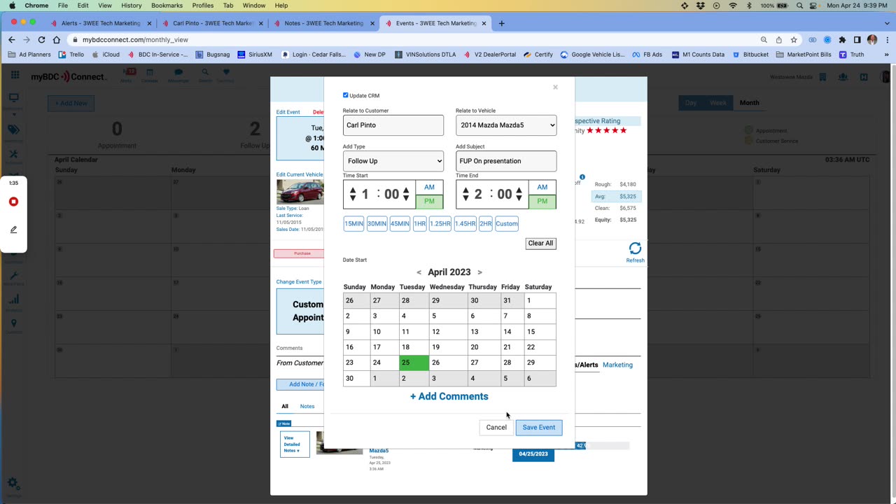This screenshot has height=504, width=896.
Task: Select AM for Time Start
Action: click(x=429, y=187)
